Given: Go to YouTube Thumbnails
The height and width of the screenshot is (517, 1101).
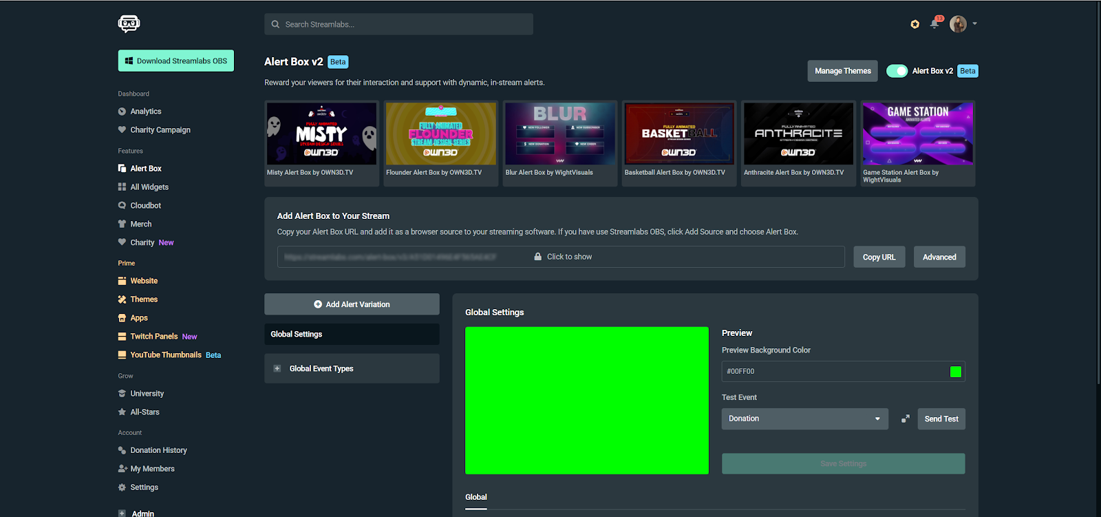Looking at the screenshot, I should click(166, 355).
